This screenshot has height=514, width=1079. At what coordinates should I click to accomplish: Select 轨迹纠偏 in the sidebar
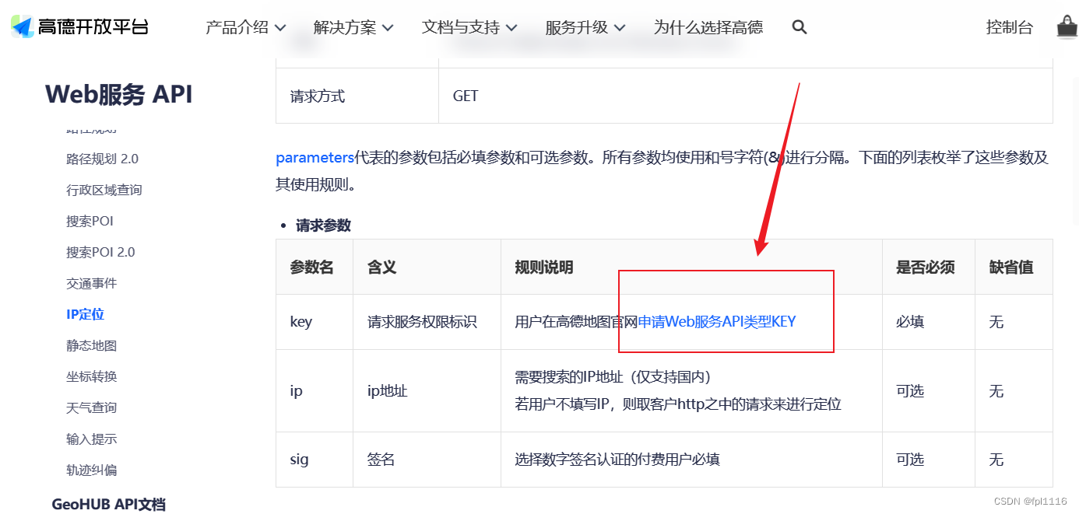click(x=92, y=470)
